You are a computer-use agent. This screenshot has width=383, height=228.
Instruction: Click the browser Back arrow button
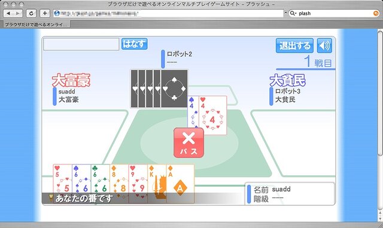pos(8,13)
